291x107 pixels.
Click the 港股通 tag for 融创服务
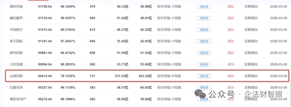204,18
